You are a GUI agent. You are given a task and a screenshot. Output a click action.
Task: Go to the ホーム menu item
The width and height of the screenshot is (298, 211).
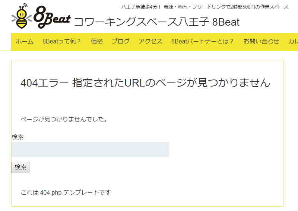(x=25, y=41)
